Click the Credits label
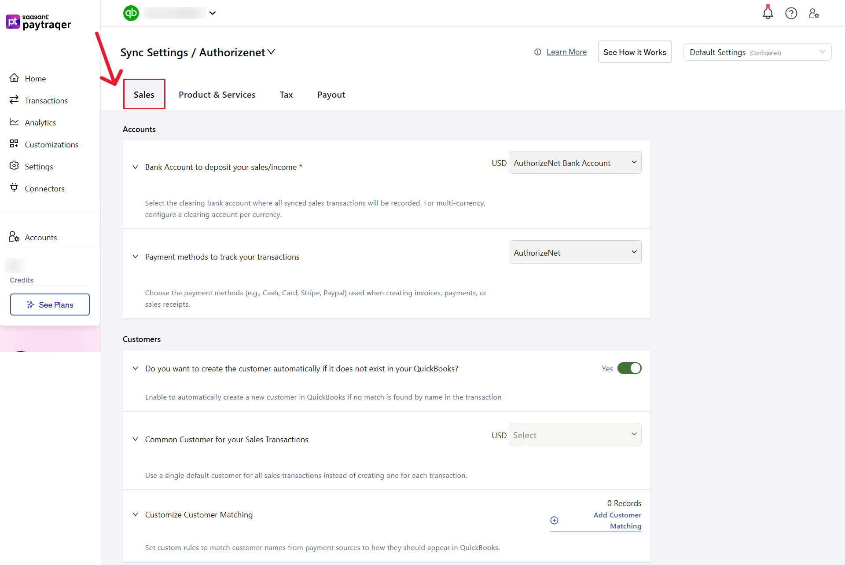The image size is (845, 565). 22,280
